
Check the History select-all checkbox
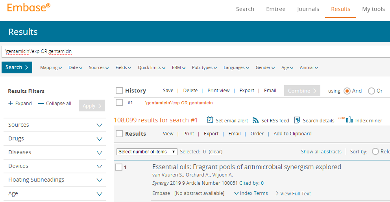(119, 91)
